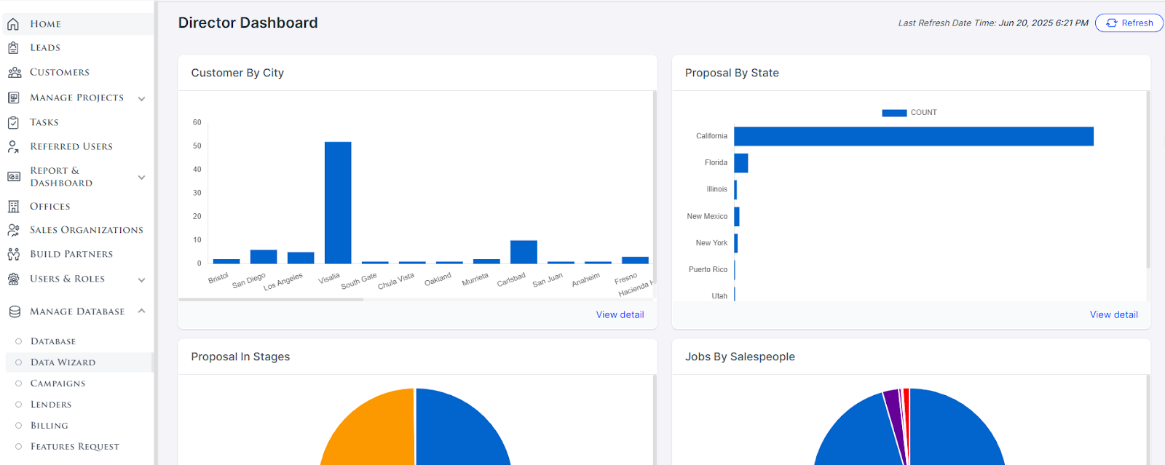Screen dimensions: 1165x465
Task: Open the Home menu item
Action: (x=77, y=24)
